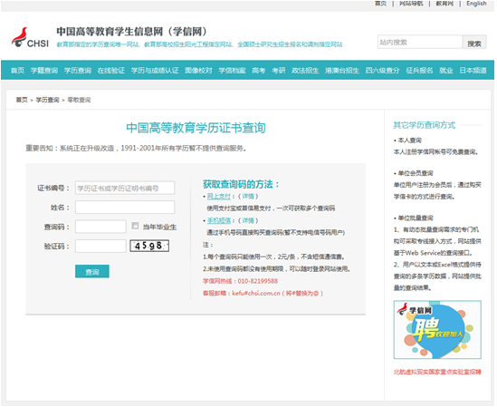
Task: Open the 首页 navigation tab
Action: point(17,71)
